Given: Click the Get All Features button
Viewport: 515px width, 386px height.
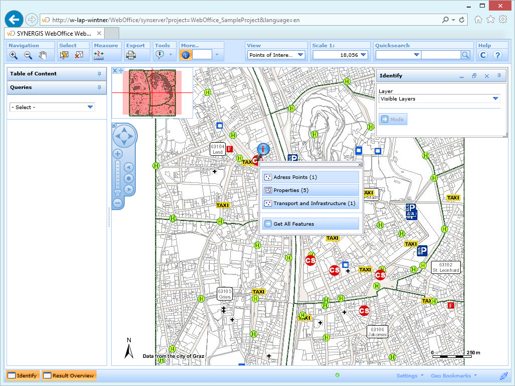Looking at the screenshot, I should coord(310,223).
